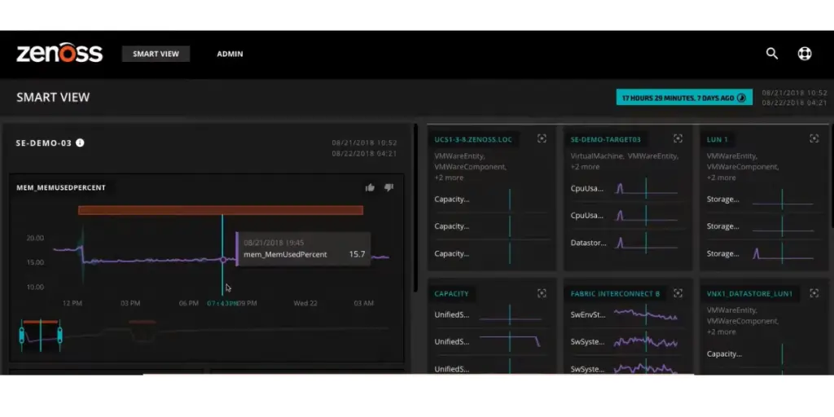Click the search magnifier icon
Image resolution: width=834 pixels, height=417 pixels.
[x=772, y=54]
